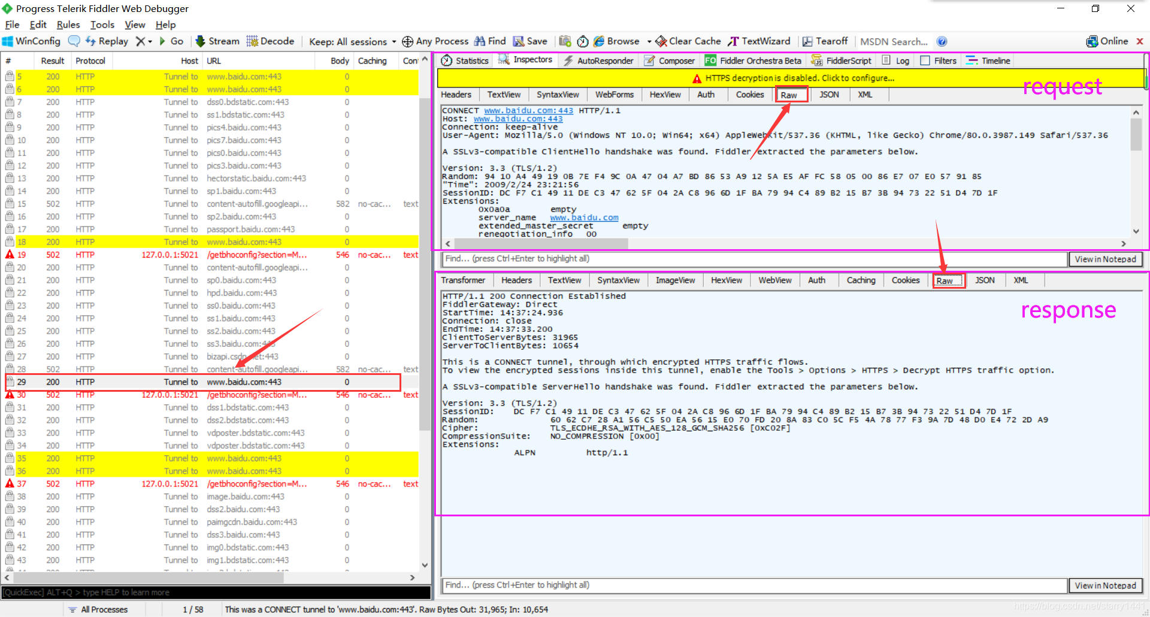Toggle the Decode option
This screenshot has height=617, width=1150.
click(270, 41)
